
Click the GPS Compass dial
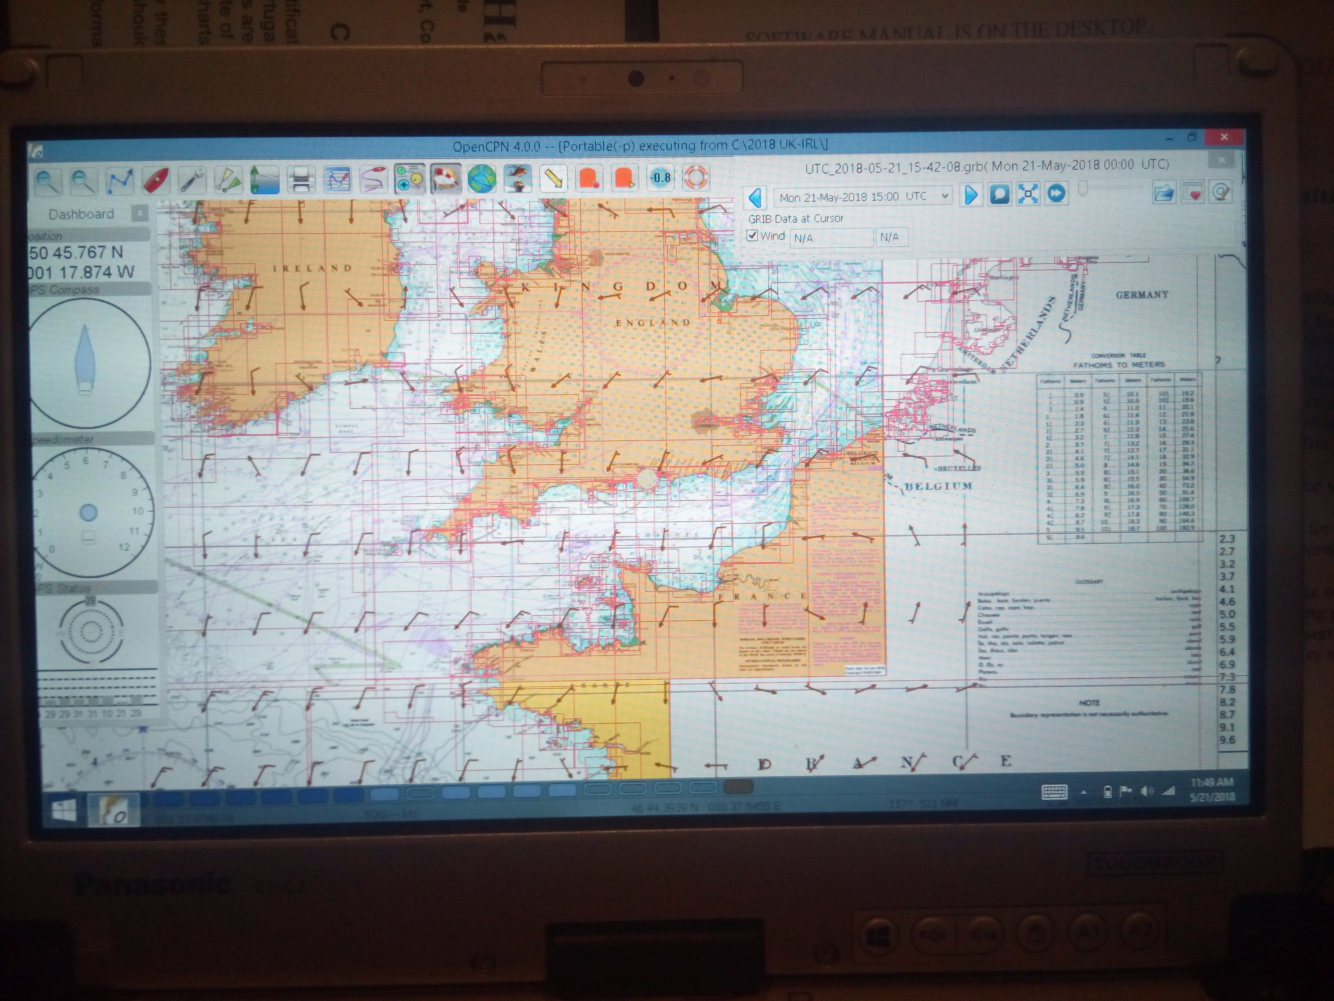tap(86, 363)
